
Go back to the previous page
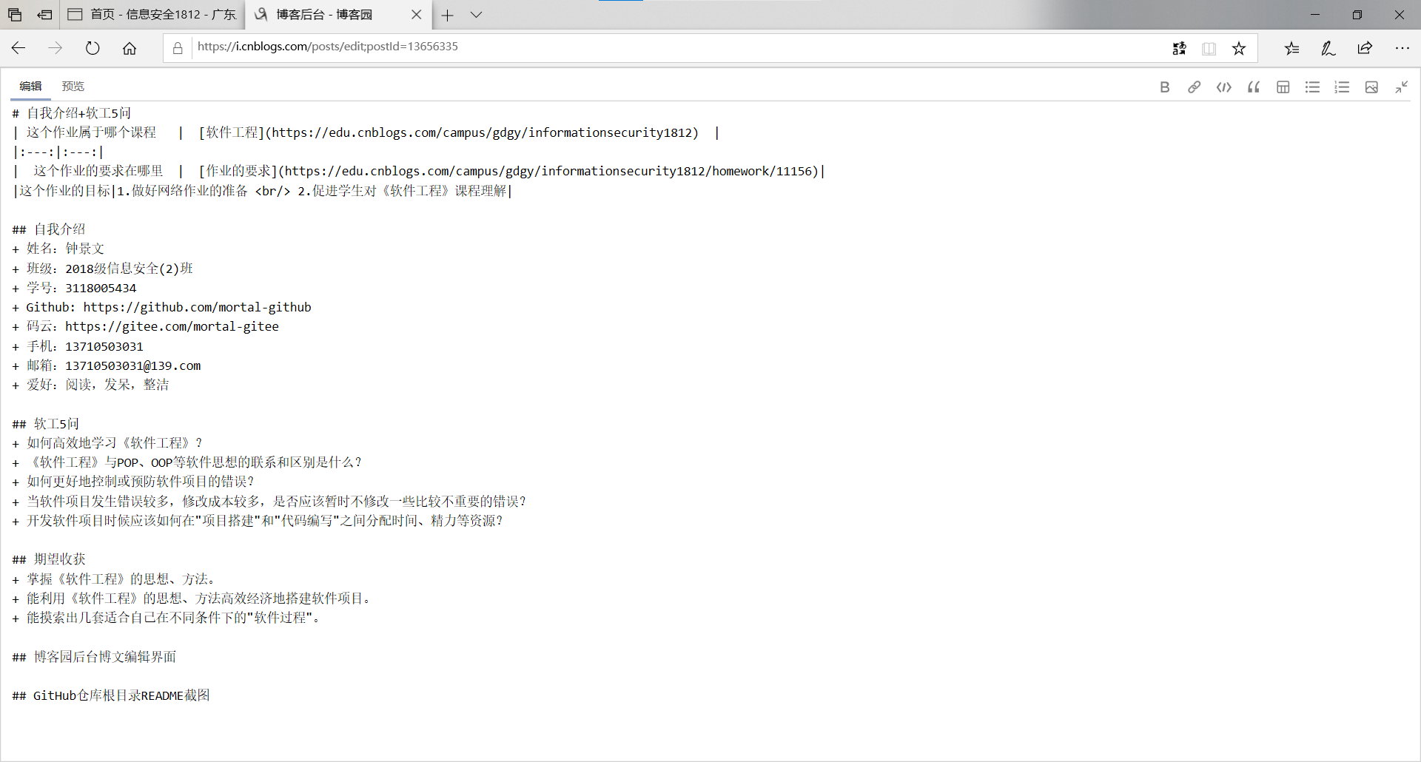pos(19,48)
